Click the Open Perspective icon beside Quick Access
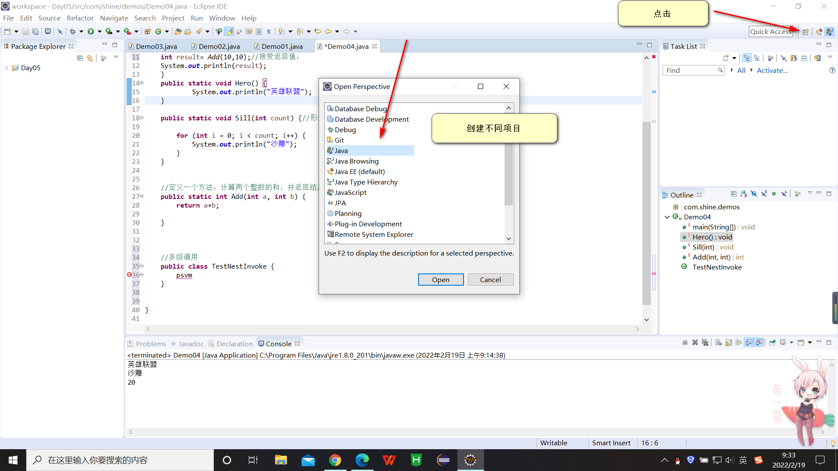The image size is (838, 471). tap(806, 32)
